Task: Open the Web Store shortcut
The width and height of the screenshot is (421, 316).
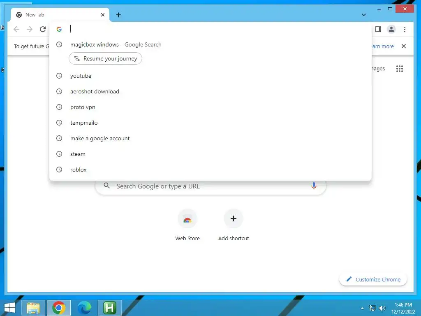Action: click(187, 225)
